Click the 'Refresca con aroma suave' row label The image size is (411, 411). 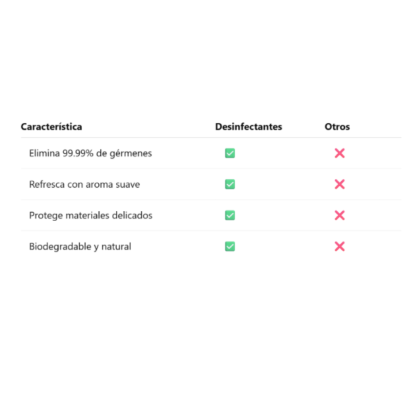coord(84,184)
